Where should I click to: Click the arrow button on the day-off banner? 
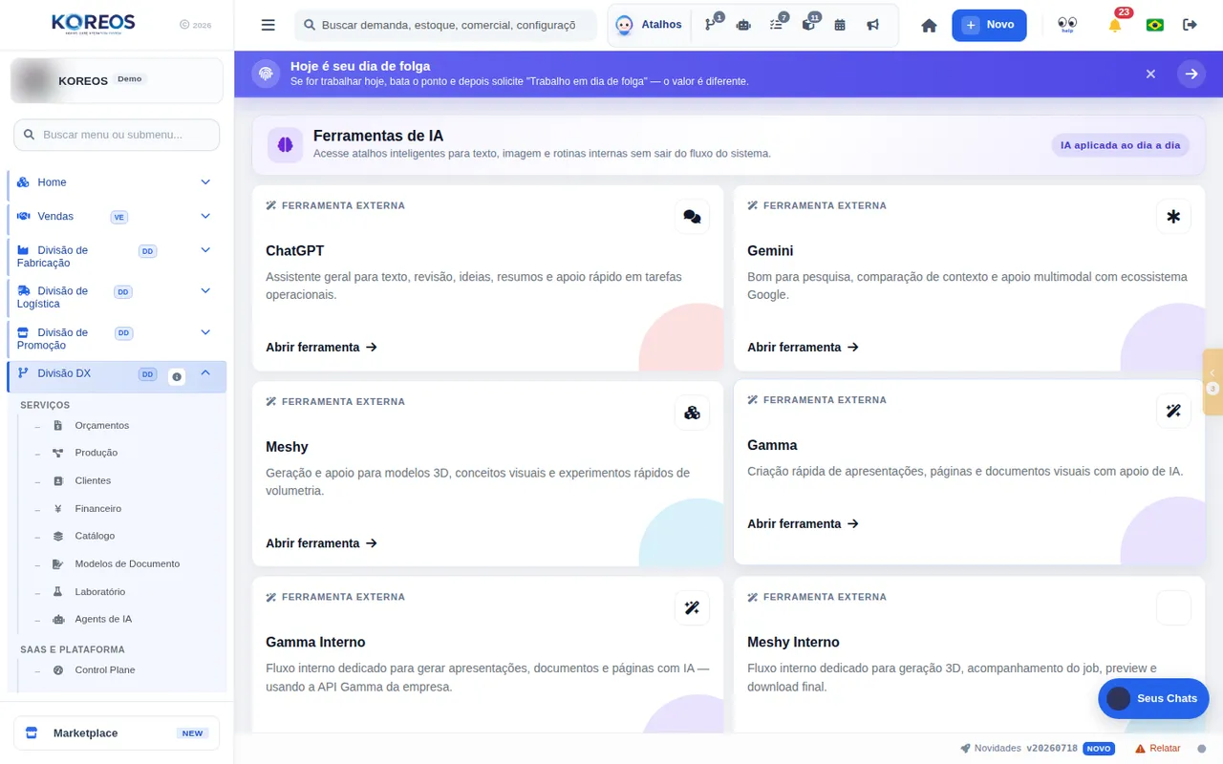[1191, 74]
